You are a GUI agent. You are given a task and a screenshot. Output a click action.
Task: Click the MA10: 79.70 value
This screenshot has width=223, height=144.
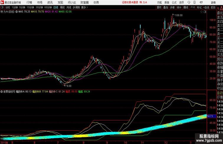(37, 12)
